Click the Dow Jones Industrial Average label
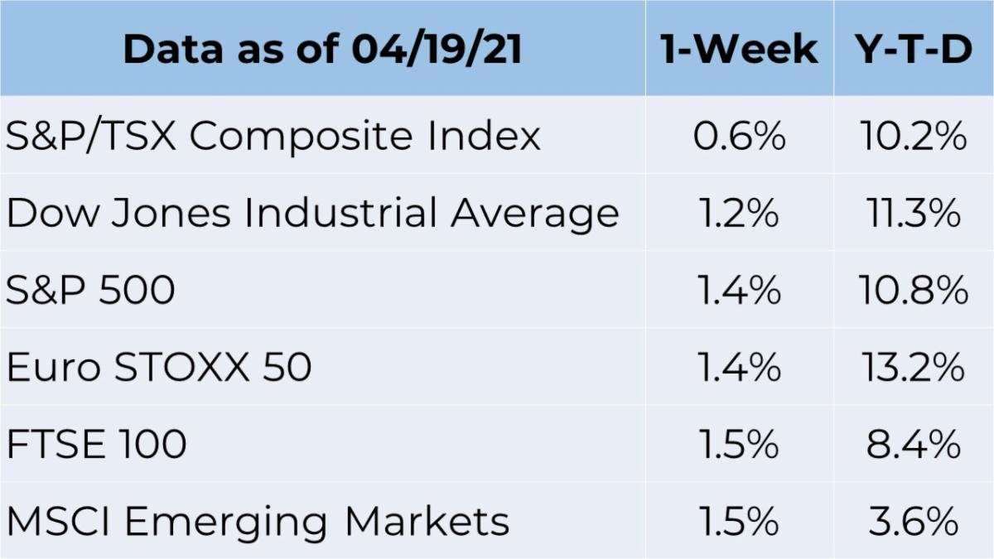The width and height of the screenshot is (994, 559). pos(313,213)
